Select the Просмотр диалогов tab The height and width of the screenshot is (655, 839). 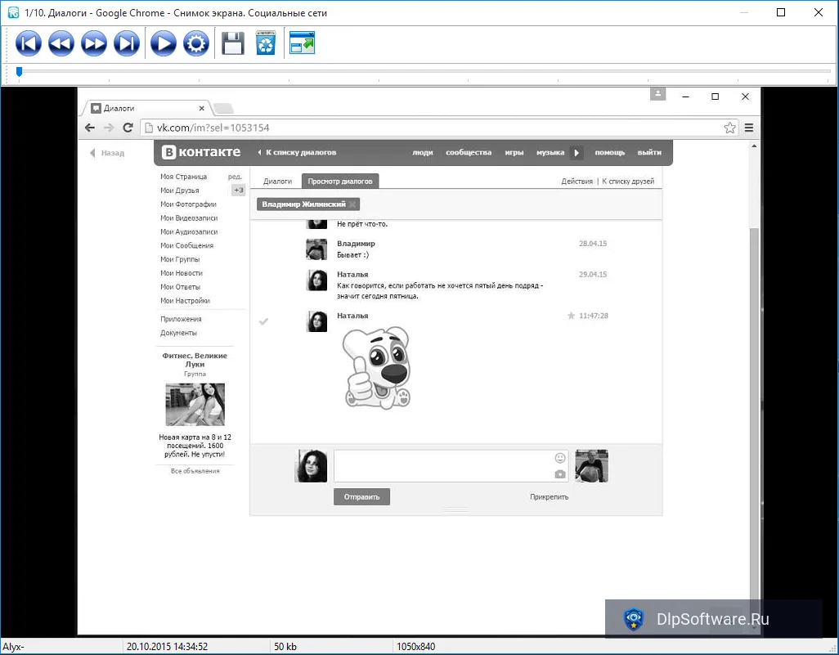[x=340, y=182]
